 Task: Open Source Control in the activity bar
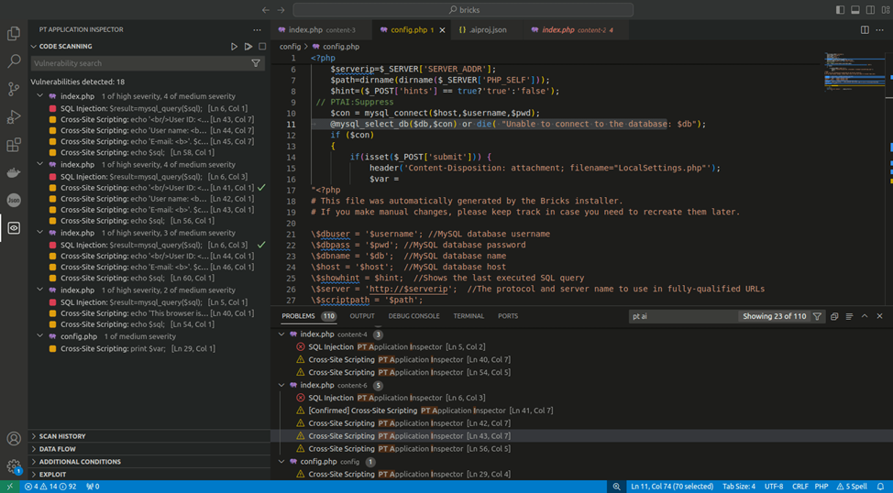(x=14, y=89)
